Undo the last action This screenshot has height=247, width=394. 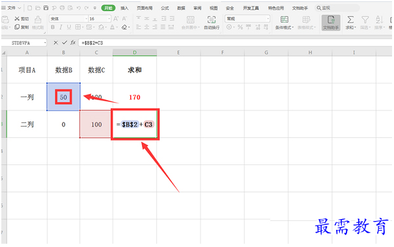79,8
